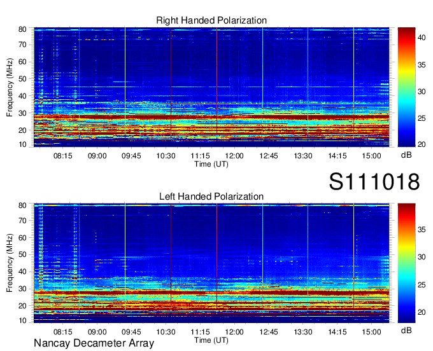Click the "13:30" time tick under Left Handed plot

(x=302, y=332)
